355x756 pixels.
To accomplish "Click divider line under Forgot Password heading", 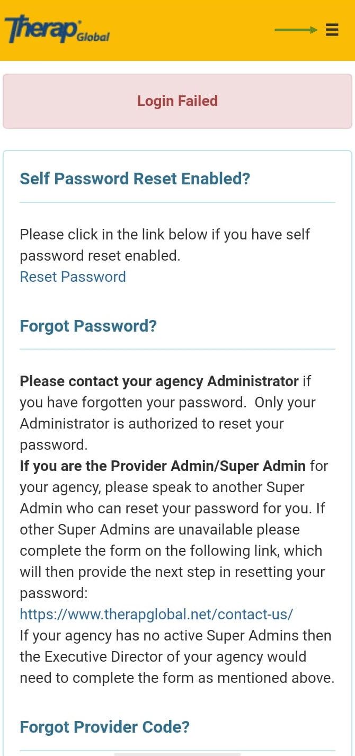I will (x=177, y=349).
